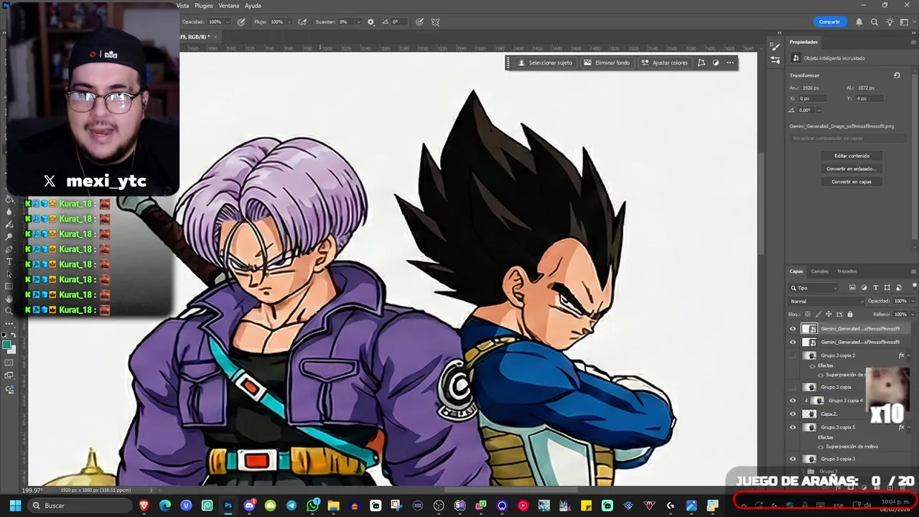The width and height of the screenshot is (919, 517).
Task: Show the Grupo 3 copia 2 layer
Action: (x=793, y=355)
